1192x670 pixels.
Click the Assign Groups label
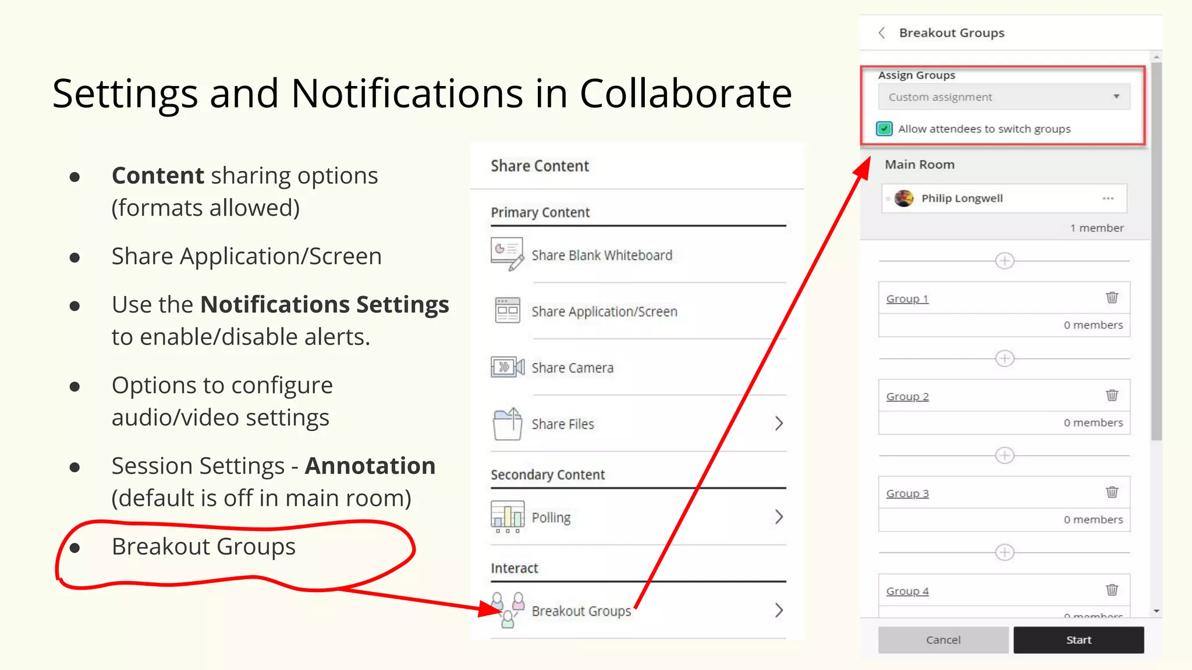[917, 75]
